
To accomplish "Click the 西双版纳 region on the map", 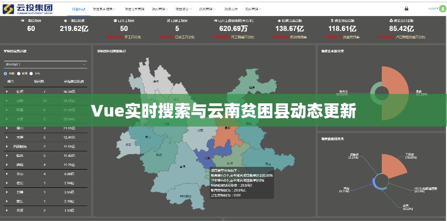I will tap(185, 196).
